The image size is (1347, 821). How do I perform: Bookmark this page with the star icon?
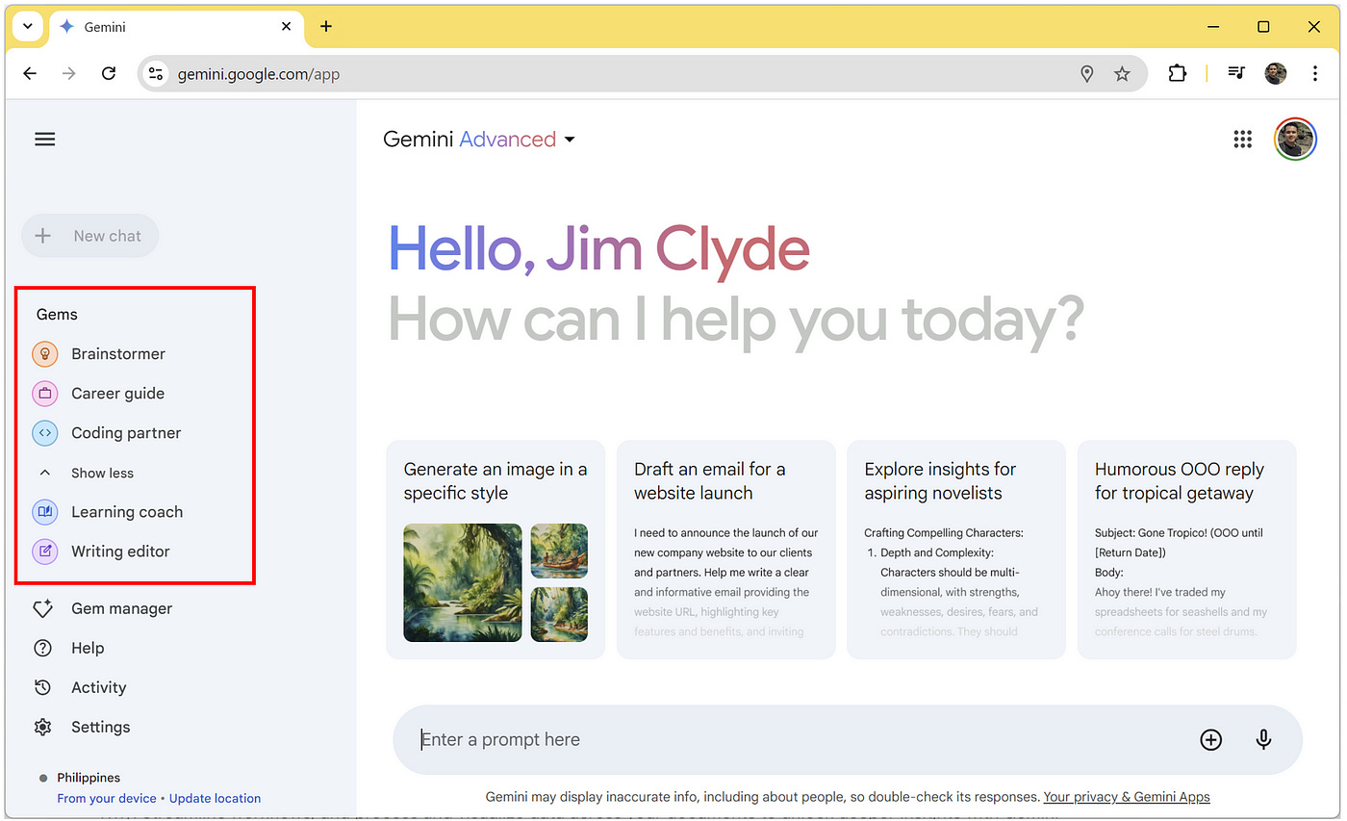(x=1122, y=74)
